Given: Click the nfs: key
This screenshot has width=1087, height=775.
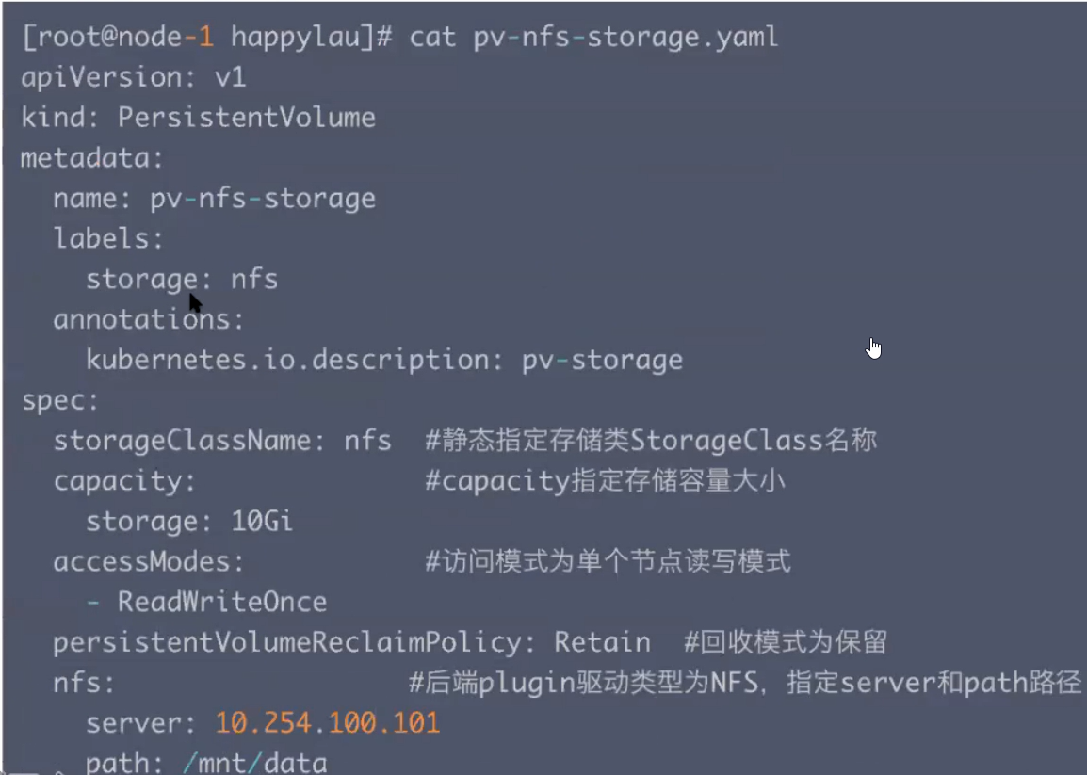Looking at the screenshot, I should click(85, 684).
